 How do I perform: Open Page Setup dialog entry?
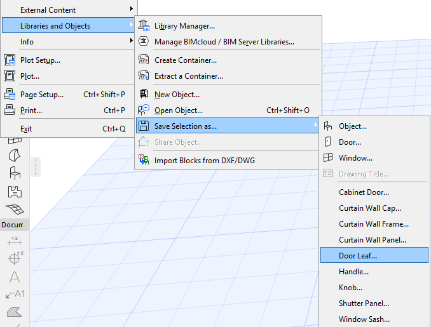42,95
